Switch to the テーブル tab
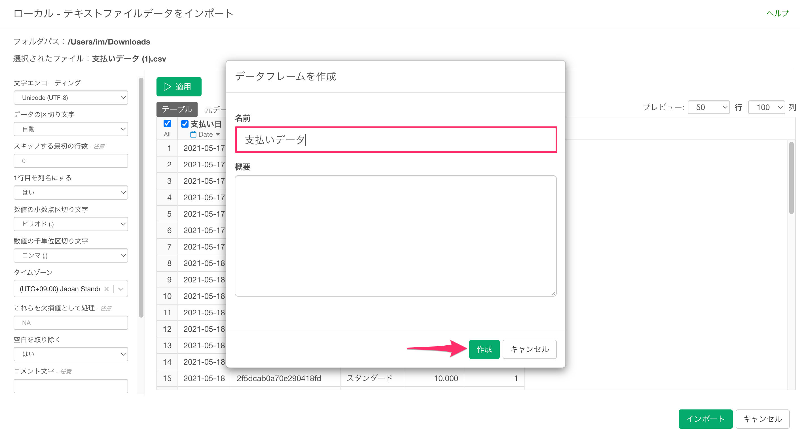The width and height of the screenshot is (800, 431). 177,109
